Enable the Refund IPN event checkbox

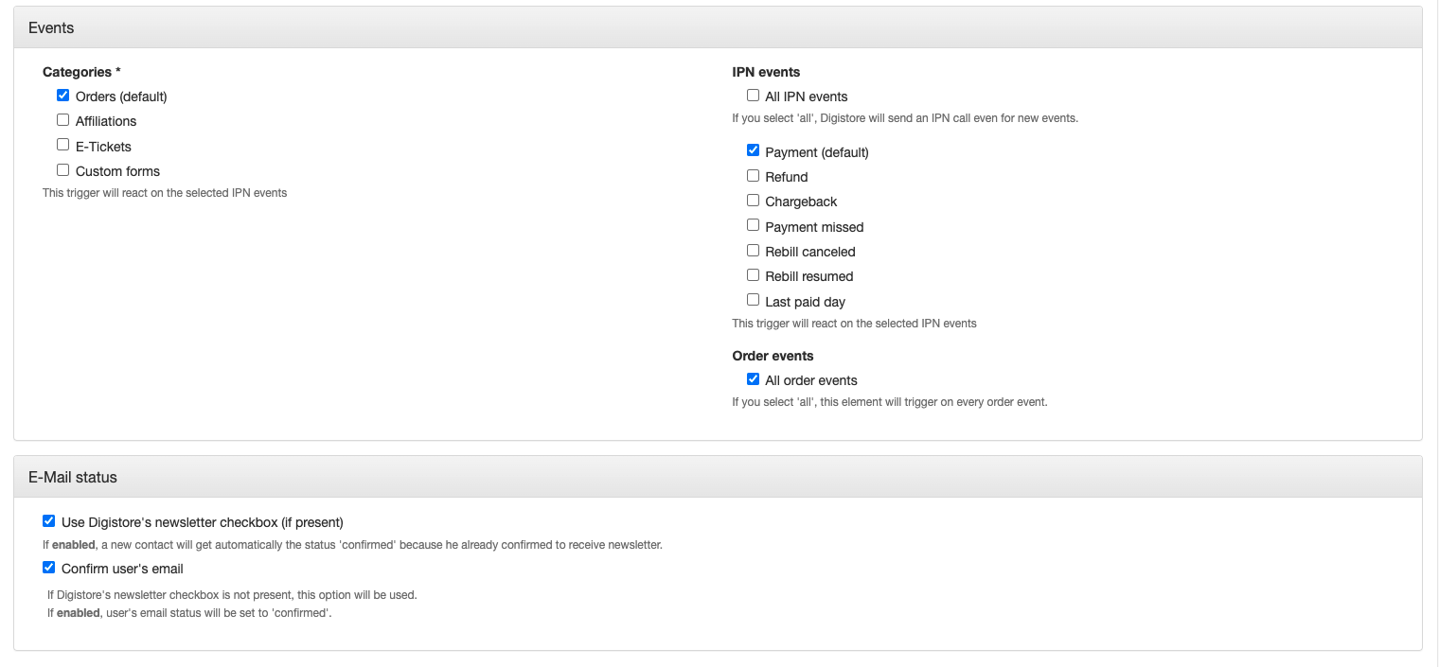754,176
